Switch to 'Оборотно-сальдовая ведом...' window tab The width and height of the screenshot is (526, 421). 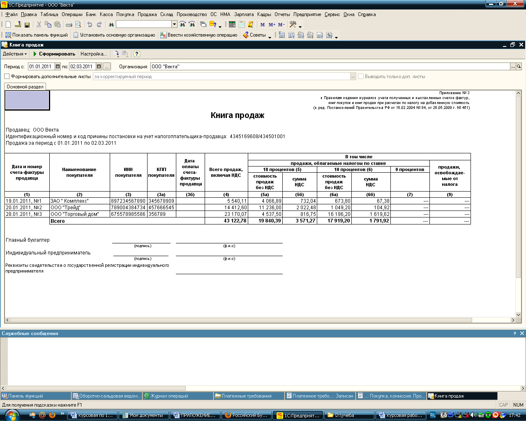click(106, 396)
